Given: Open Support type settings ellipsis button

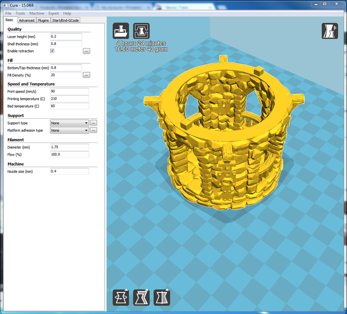Looking at the screenshot, I should tap(94, 123).
